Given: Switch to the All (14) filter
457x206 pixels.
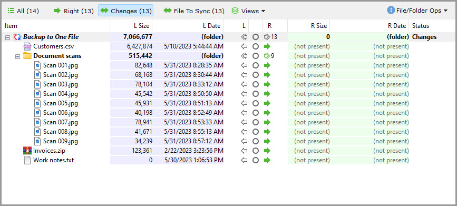Looking at the screenshot, I should [23, 11].
